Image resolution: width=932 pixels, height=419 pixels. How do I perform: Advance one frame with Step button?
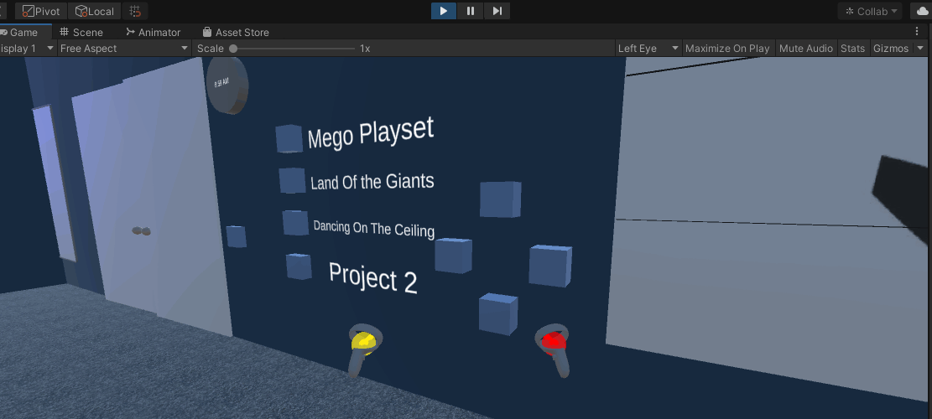pos(497,11)
